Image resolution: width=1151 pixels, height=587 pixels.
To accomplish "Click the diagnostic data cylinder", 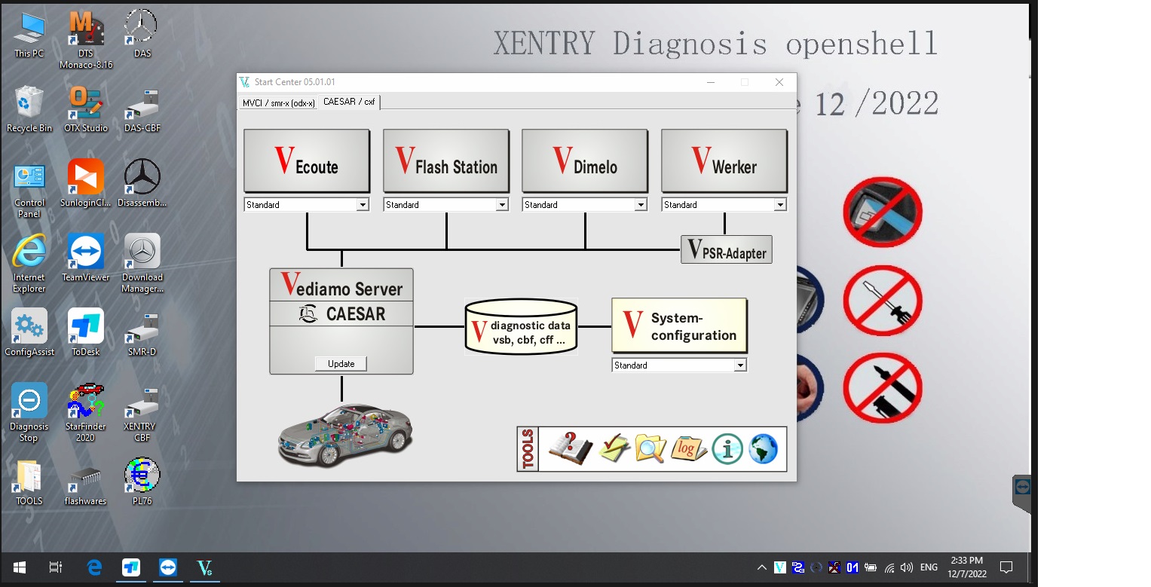I will tap(521, 326).
